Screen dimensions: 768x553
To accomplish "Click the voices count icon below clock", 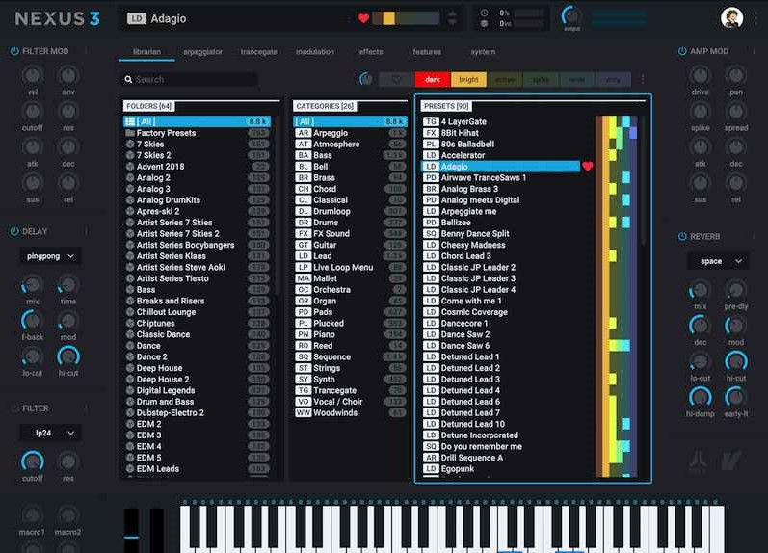I will tap(484, 23).
